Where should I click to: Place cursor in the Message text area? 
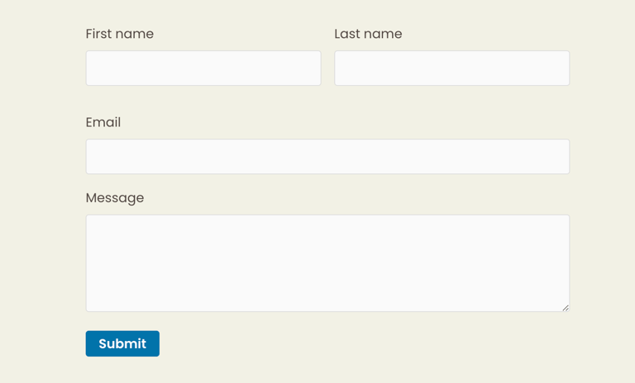pyautogui.click(x=327, y=262)
